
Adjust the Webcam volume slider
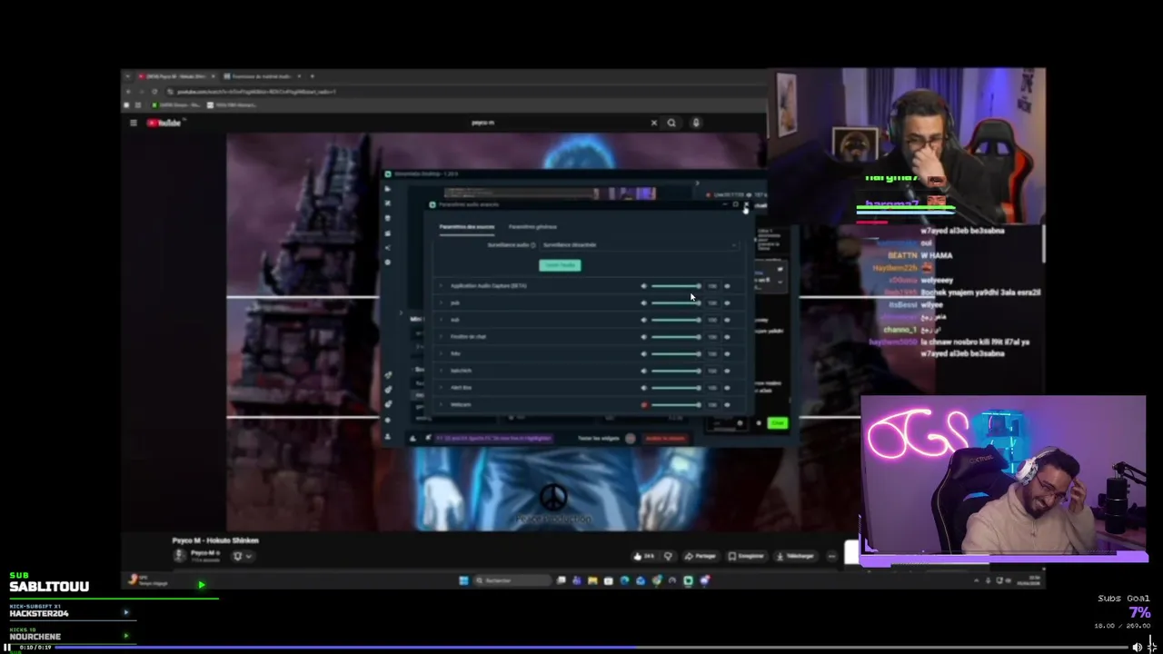[x=676, y=405]
